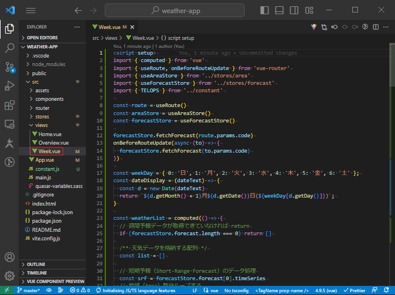
Task: Go forward with the right arrow
Action: tap(93, 10)
